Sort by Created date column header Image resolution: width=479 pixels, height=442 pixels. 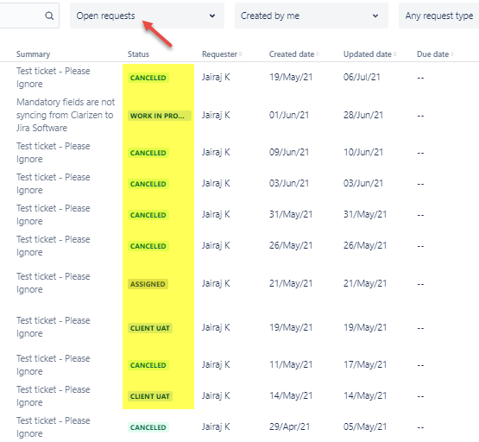coord(294,54)
